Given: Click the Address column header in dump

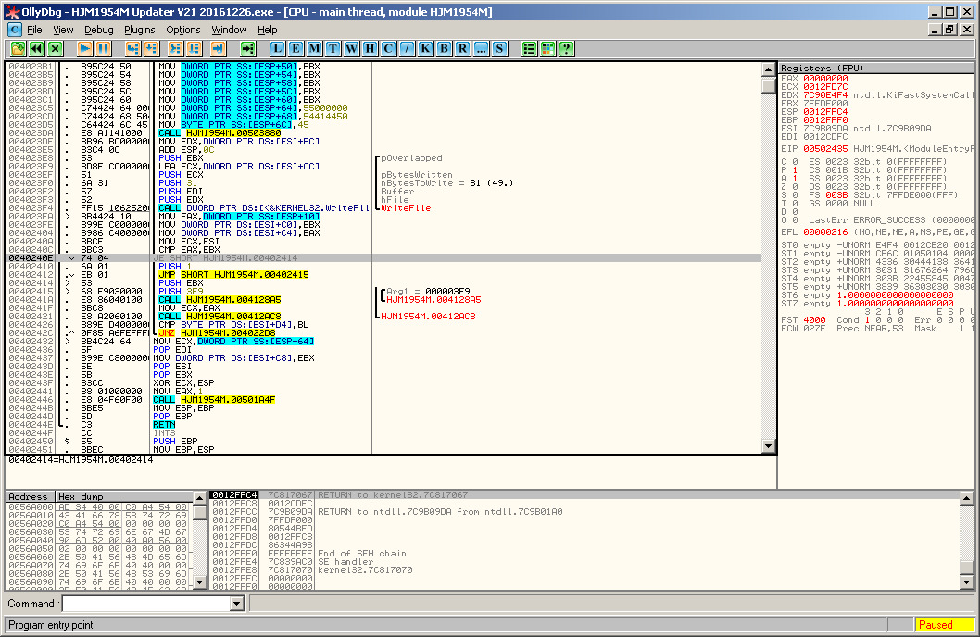Looking at the screenshot, I should [x=30, y=497].
